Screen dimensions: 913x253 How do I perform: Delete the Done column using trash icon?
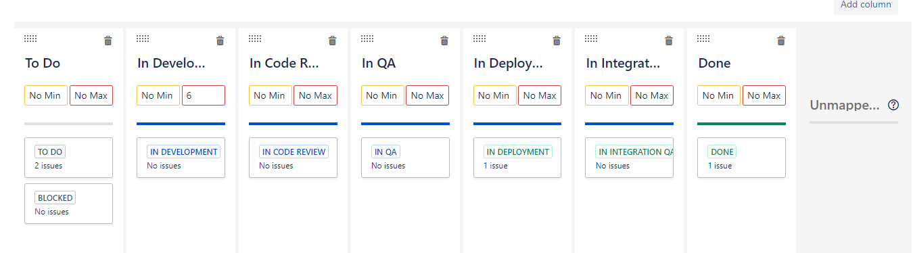[x=781, y=41]
